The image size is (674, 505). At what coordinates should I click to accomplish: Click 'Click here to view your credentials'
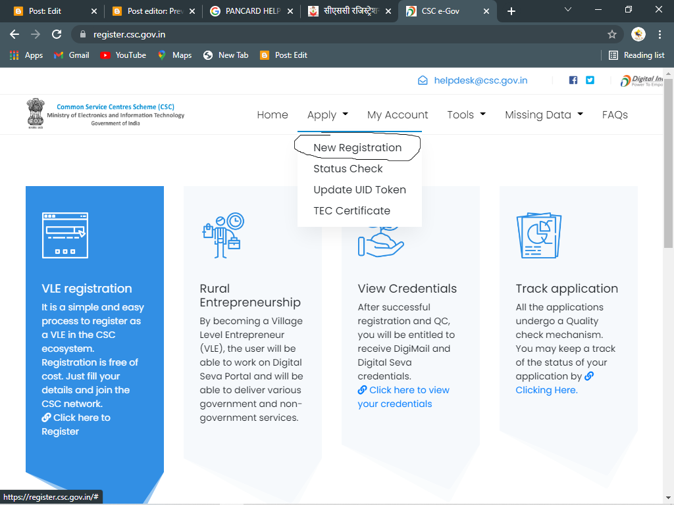(x=403, y=397)
